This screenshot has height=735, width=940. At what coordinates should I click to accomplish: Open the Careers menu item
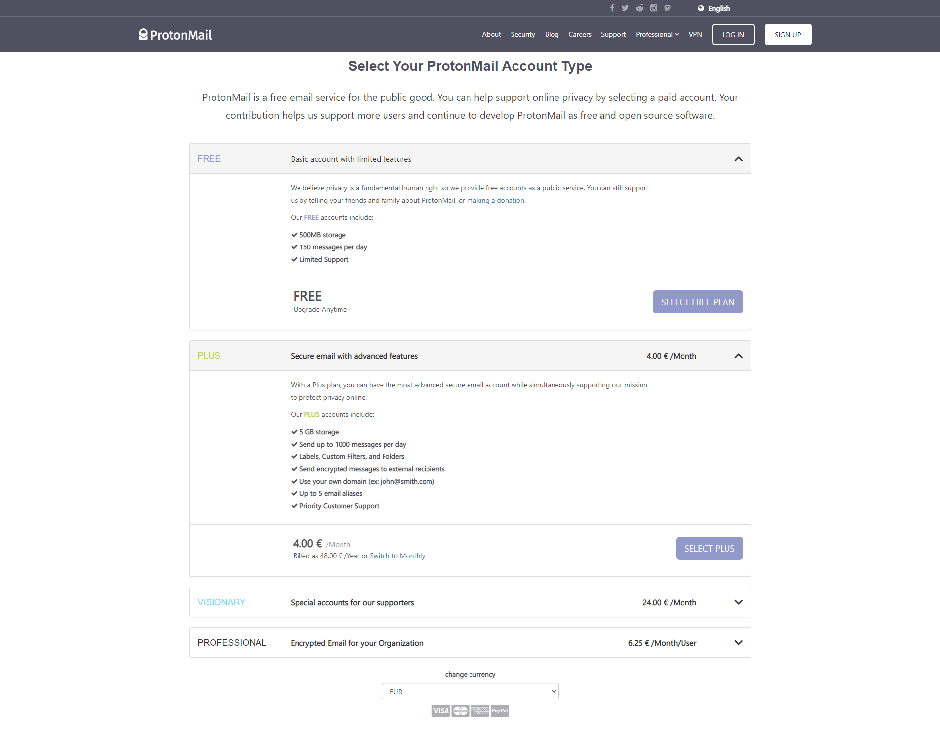click(580, 34)
